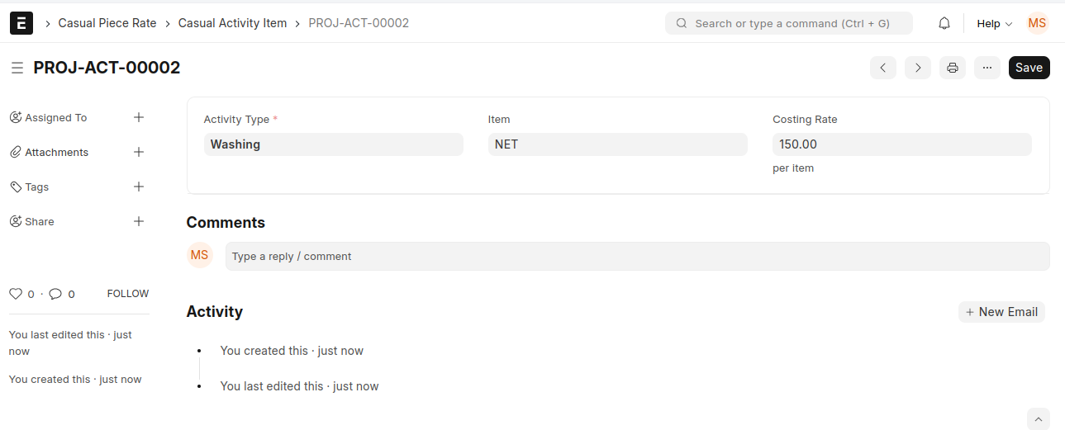1065x430 pixels.
Task: Follow this document
Action: tap(128, 294)
